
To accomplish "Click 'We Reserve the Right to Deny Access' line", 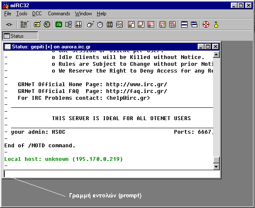I will coord(132,71).
